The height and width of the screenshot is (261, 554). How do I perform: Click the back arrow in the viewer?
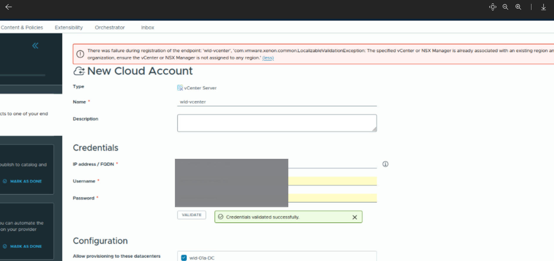[x=9, y=7]
